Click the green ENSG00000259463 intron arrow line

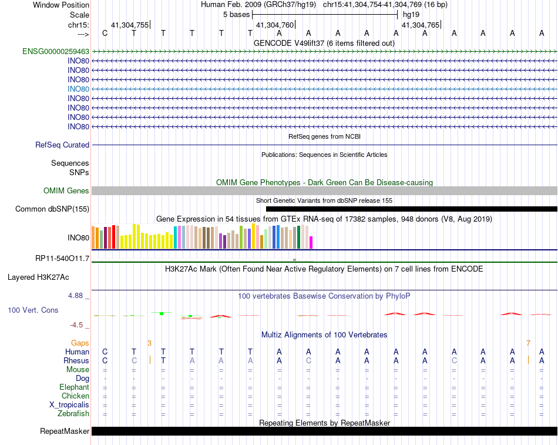324,52
